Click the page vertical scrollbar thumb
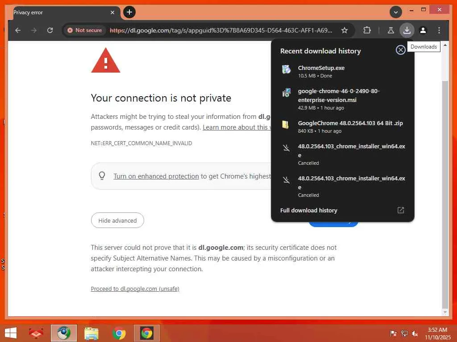457x342 pixels. (x=445, y=194)
